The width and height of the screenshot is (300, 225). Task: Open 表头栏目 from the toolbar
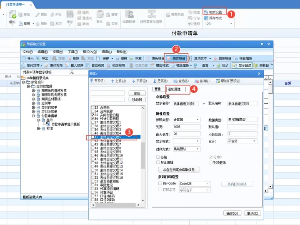[x=155, y=58]
